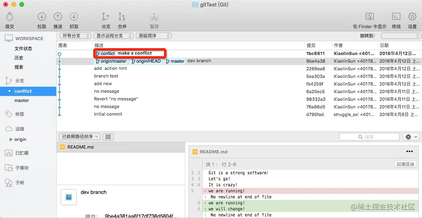
Task: Click the question-mark avatar of dev branch commit
Action: [x=68, y=197]
